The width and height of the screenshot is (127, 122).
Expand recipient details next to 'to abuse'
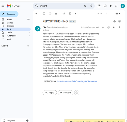coord(50,30)
